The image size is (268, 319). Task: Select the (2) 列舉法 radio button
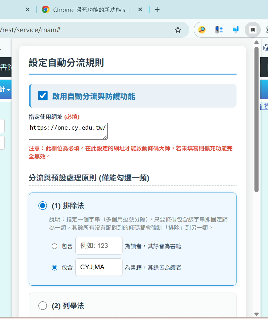43,305
